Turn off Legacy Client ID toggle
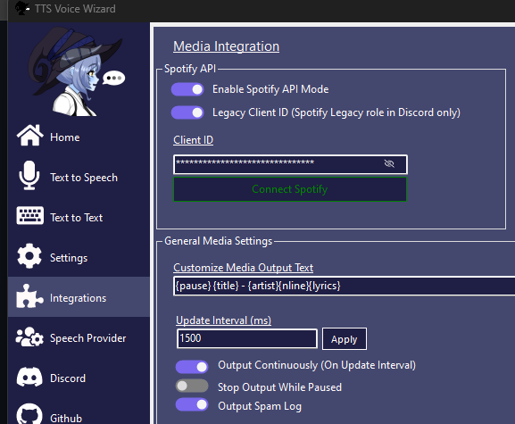515x424 pixels. (187, 112)
